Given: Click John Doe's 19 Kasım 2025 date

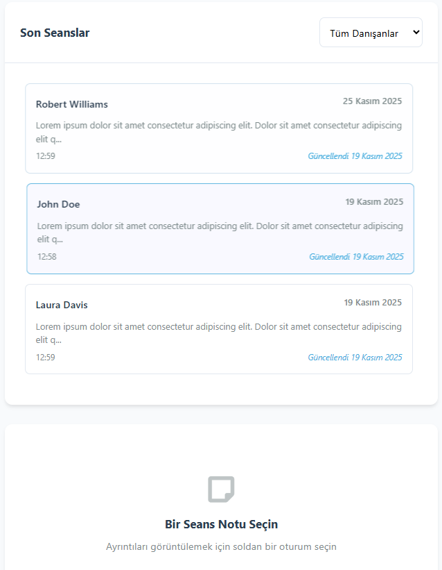Looking at the screenshot, I should tap(374, 202).
